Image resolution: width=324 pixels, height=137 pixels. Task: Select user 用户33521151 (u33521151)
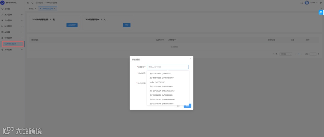coord(168,73)
